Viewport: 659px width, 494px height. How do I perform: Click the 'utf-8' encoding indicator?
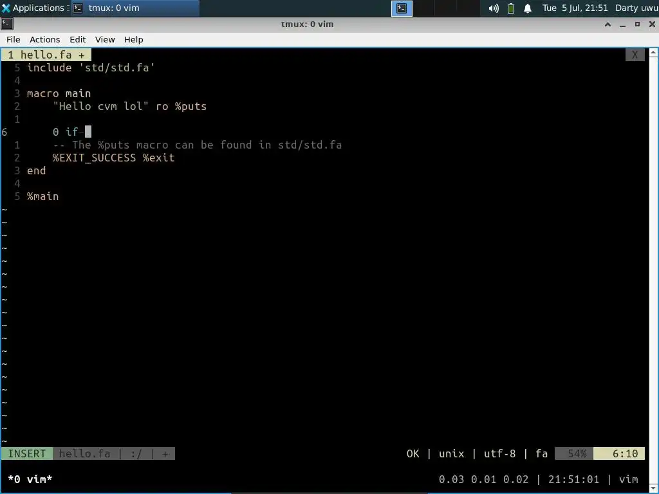499,453
